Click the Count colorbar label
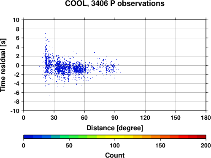Image resolution: width=211 pixels, height=158 pixels. (x=115, y=155)
